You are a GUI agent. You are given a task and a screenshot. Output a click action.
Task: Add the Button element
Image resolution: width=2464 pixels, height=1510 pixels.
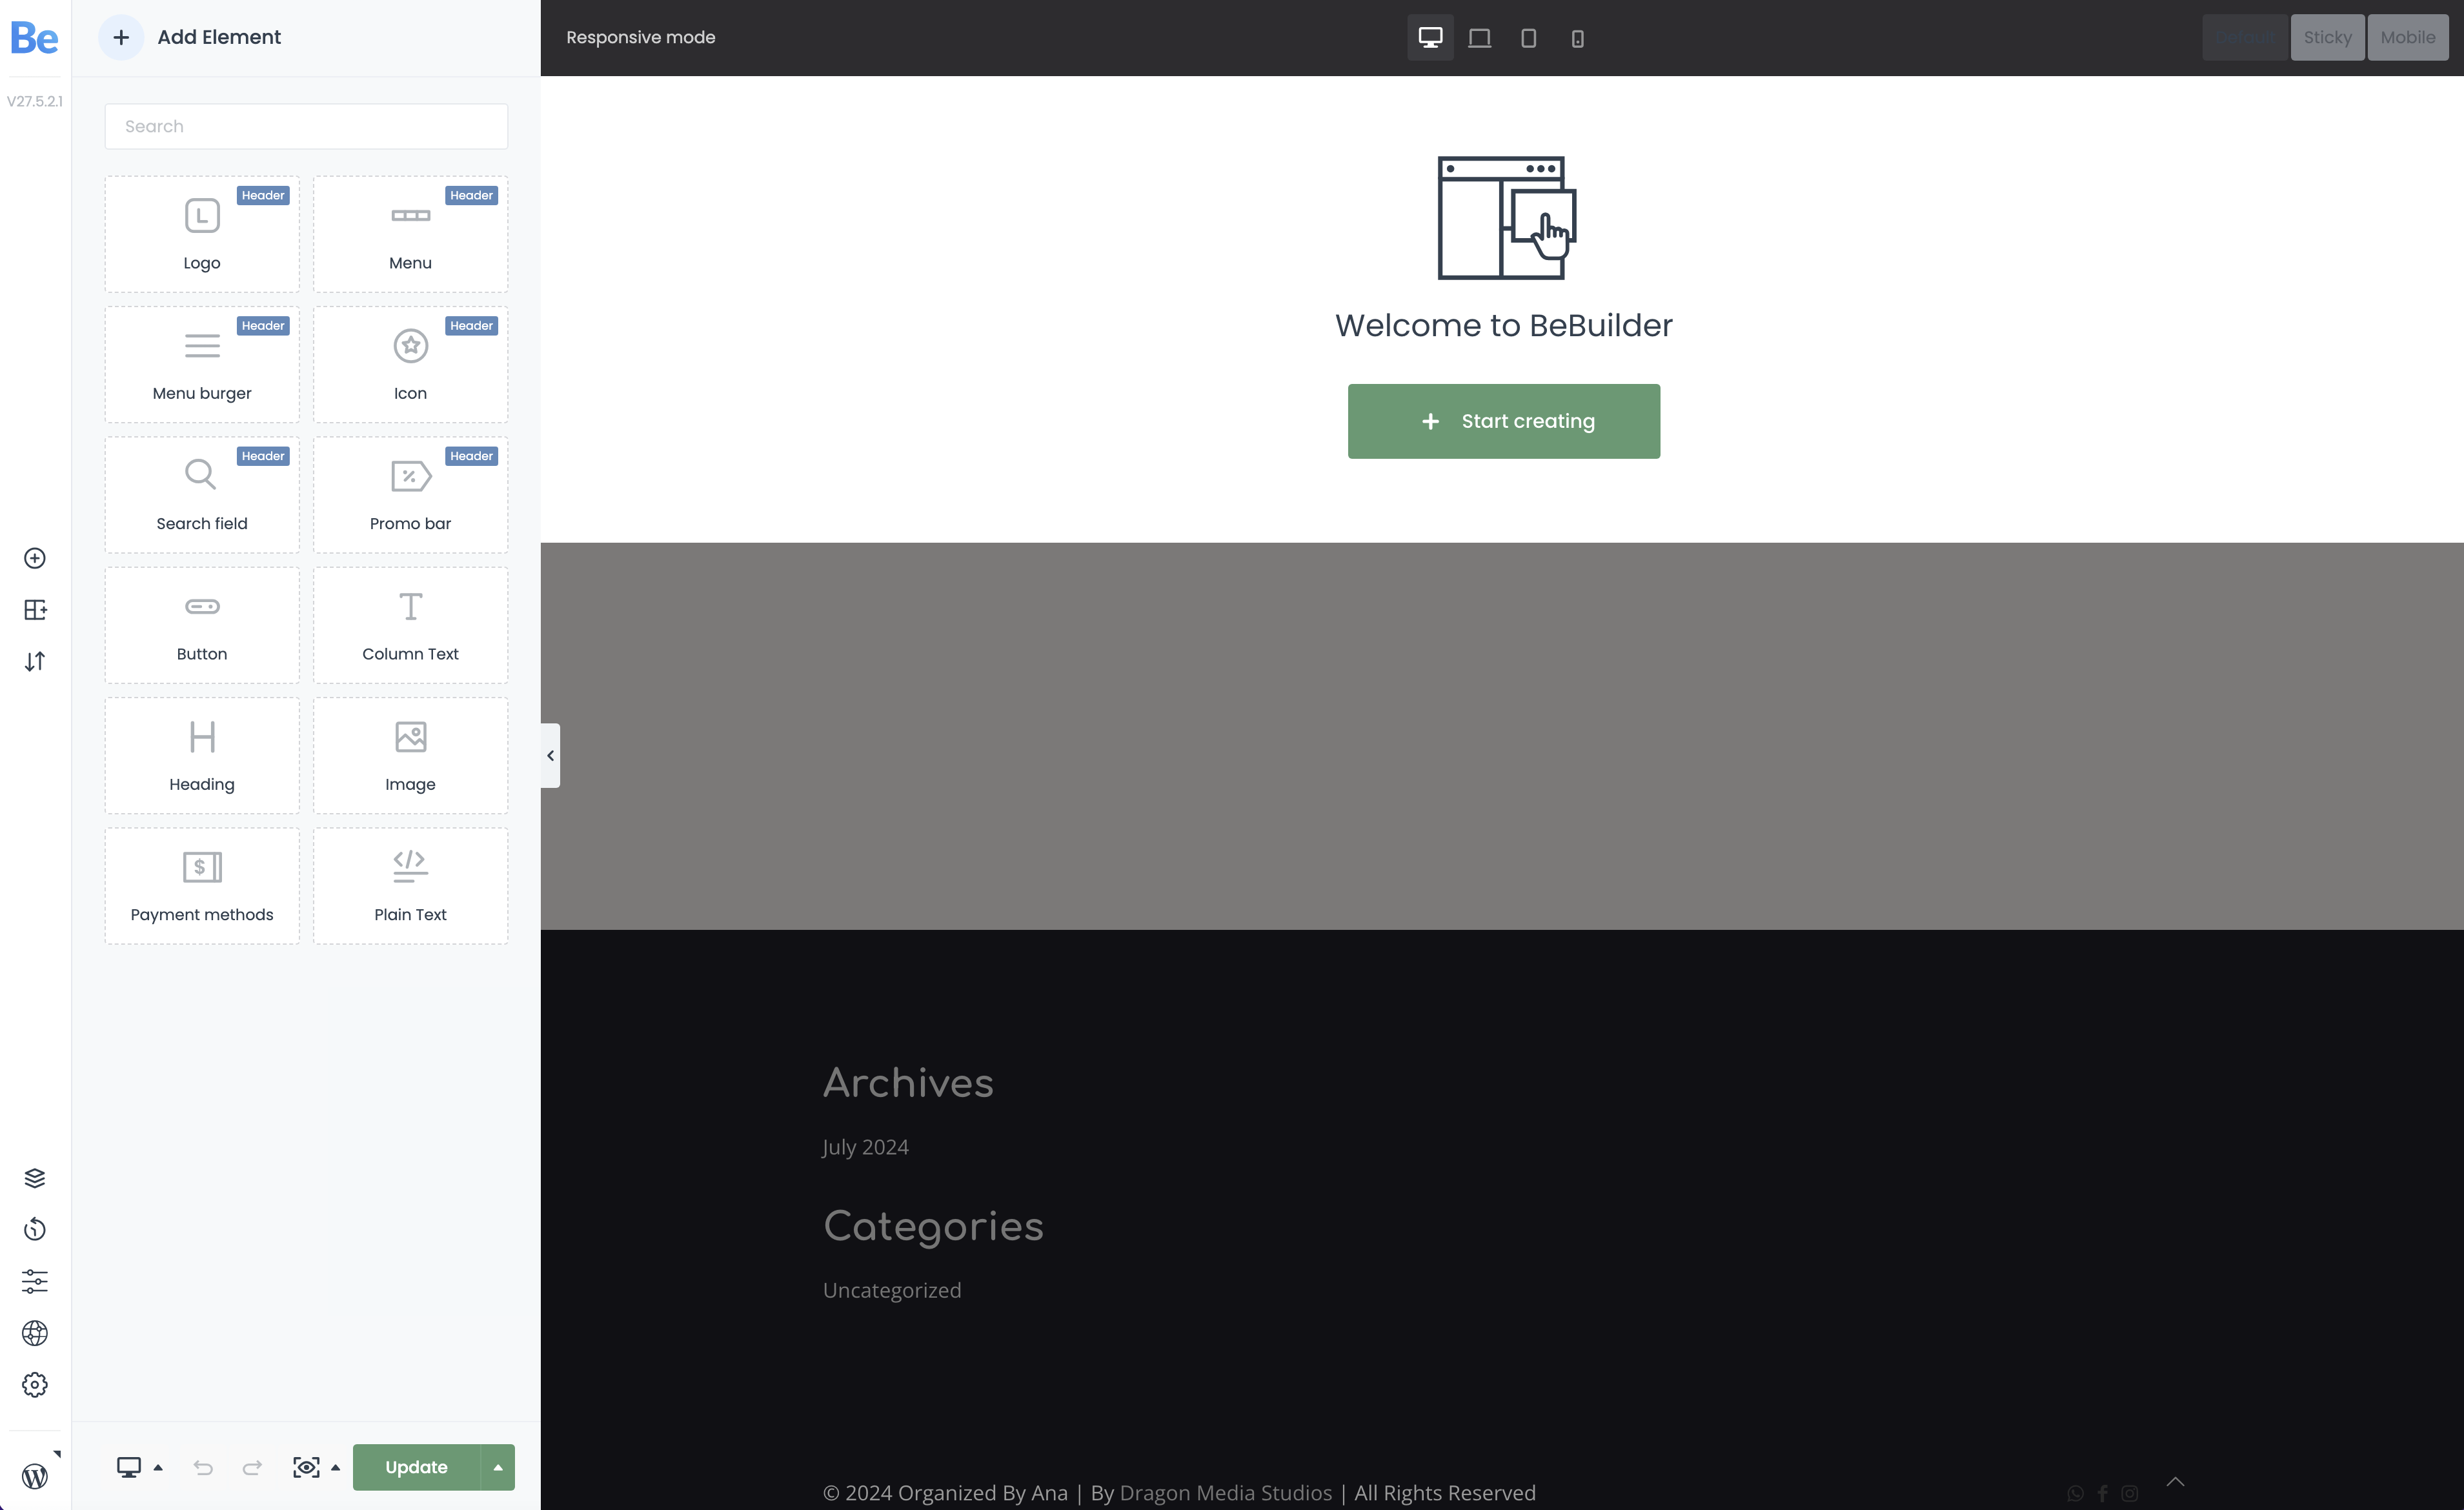point(202,626)
